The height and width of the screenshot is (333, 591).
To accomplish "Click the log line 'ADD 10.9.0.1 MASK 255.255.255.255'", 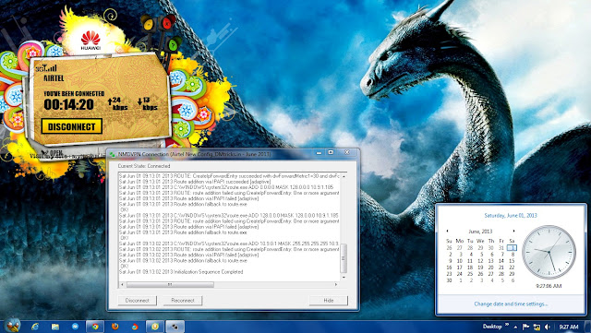I will [228, 244].
